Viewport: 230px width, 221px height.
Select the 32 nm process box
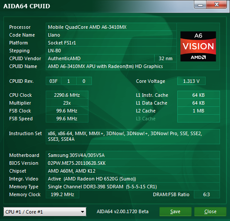pos(166,58)
